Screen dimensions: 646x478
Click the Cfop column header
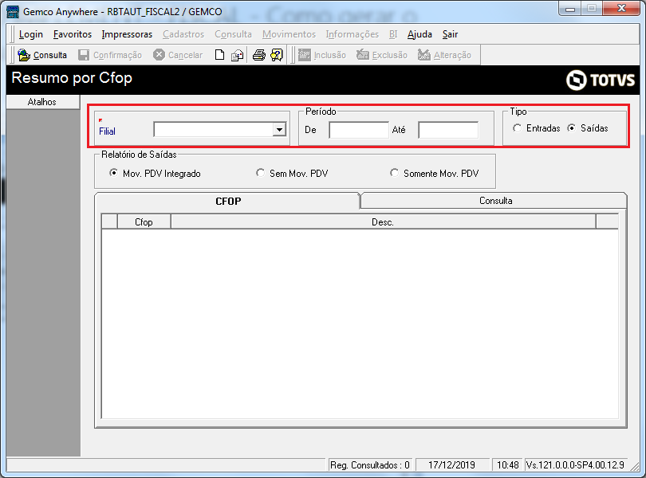(x=144, y=222)
